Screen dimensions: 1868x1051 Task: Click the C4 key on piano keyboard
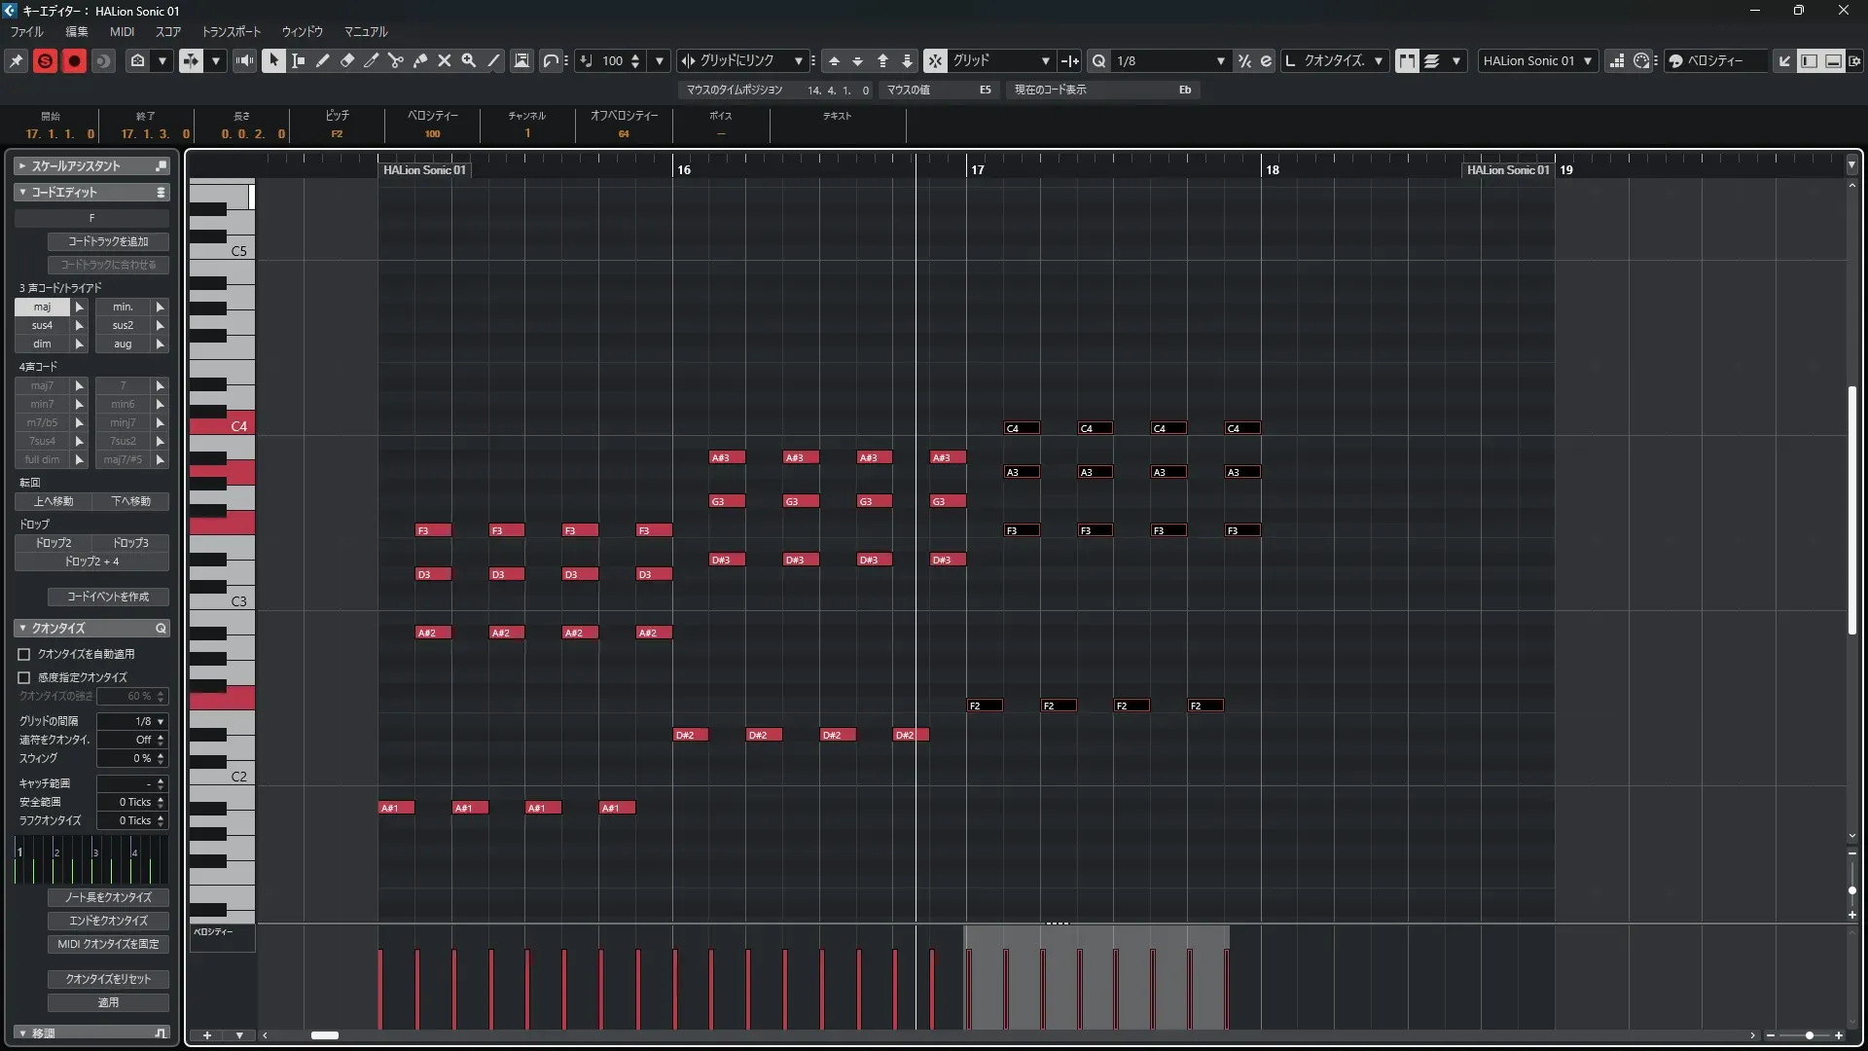click(x=233, y=426)
